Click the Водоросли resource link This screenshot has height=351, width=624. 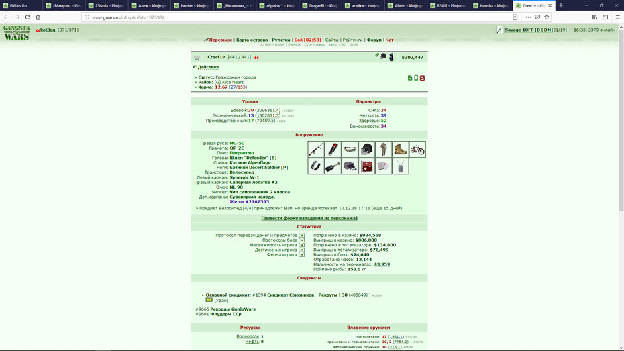248,336
